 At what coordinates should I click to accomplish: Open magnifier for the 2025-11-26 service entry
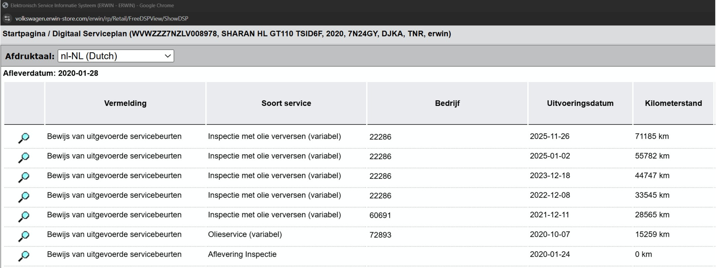tap(23, 138)
